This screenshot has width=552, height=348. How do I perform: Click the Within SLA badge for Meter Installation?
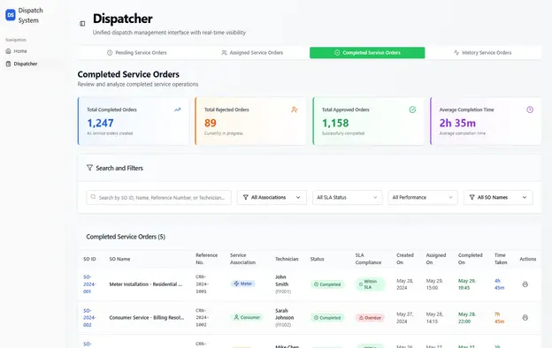click(x=370, y=284)
